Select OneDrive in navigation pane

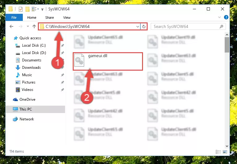[x=27, y=100]
